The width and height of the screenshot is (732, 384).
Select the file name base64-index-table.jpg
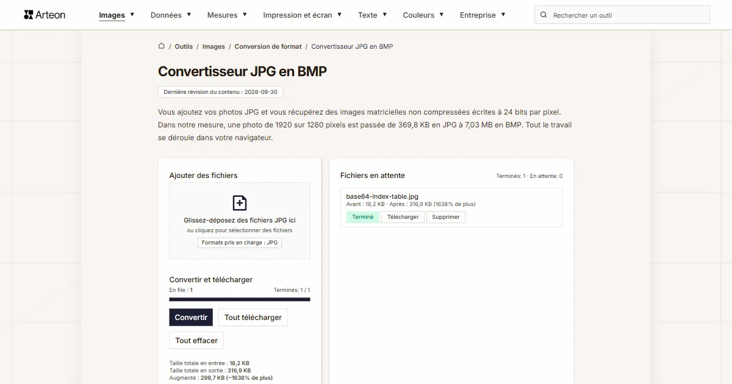(382, 196)
